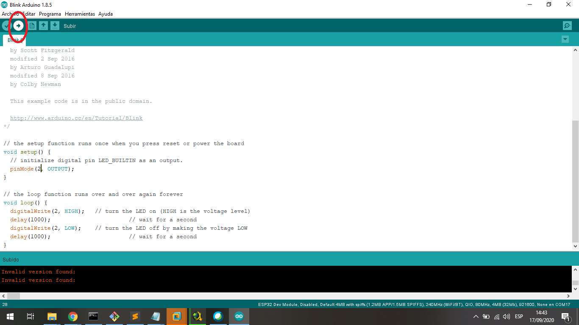The image size is (579, 325).
Task: Click 'This example code is in the public domain.'
Action: [x=81, y=101]
